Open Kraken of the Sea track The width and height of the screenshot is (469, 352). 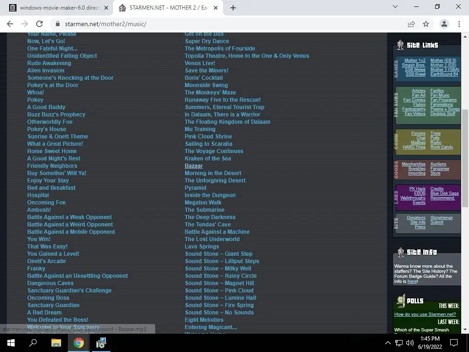(208, 158)
